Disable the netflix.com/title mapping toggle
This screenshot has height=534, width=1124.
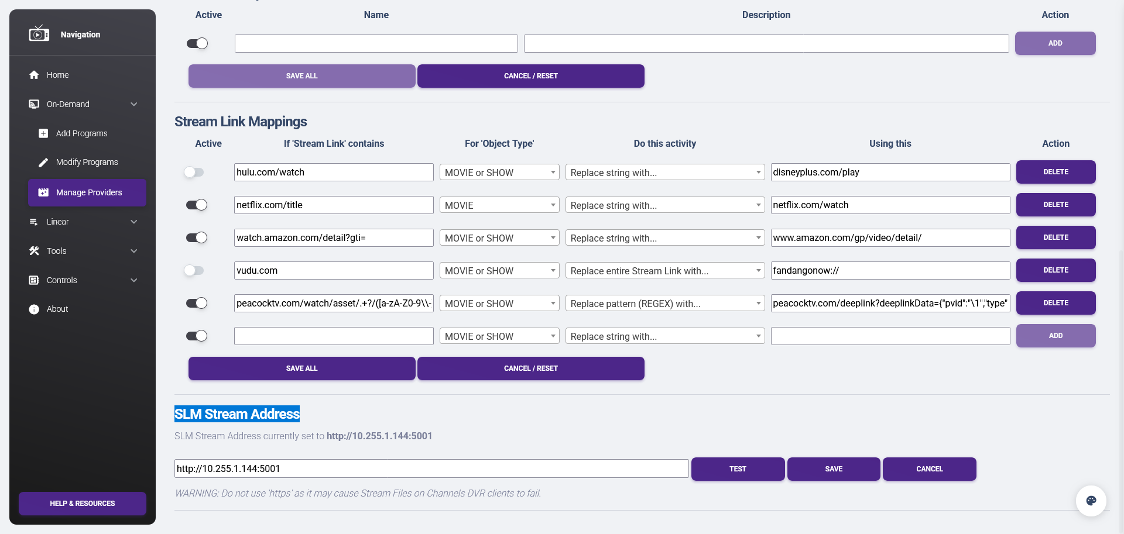click(x=197, y=205)
